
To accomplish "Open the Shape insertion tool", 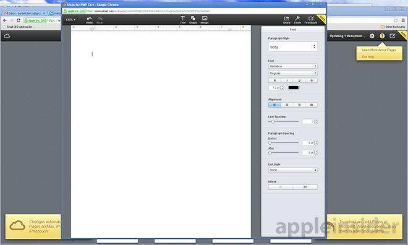I will (x=193, y=20).
